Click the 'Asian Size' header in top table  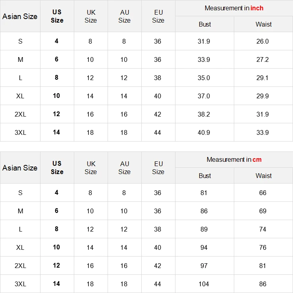(x=20, y=16)
